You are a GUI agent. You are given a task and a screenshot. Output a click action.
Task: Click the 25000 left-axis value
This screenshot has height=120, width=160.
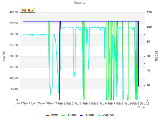[14, 45]
